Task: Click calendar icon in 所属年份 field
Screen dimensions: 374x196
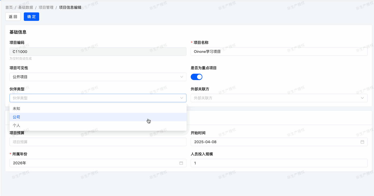Action: coord(181,163)
